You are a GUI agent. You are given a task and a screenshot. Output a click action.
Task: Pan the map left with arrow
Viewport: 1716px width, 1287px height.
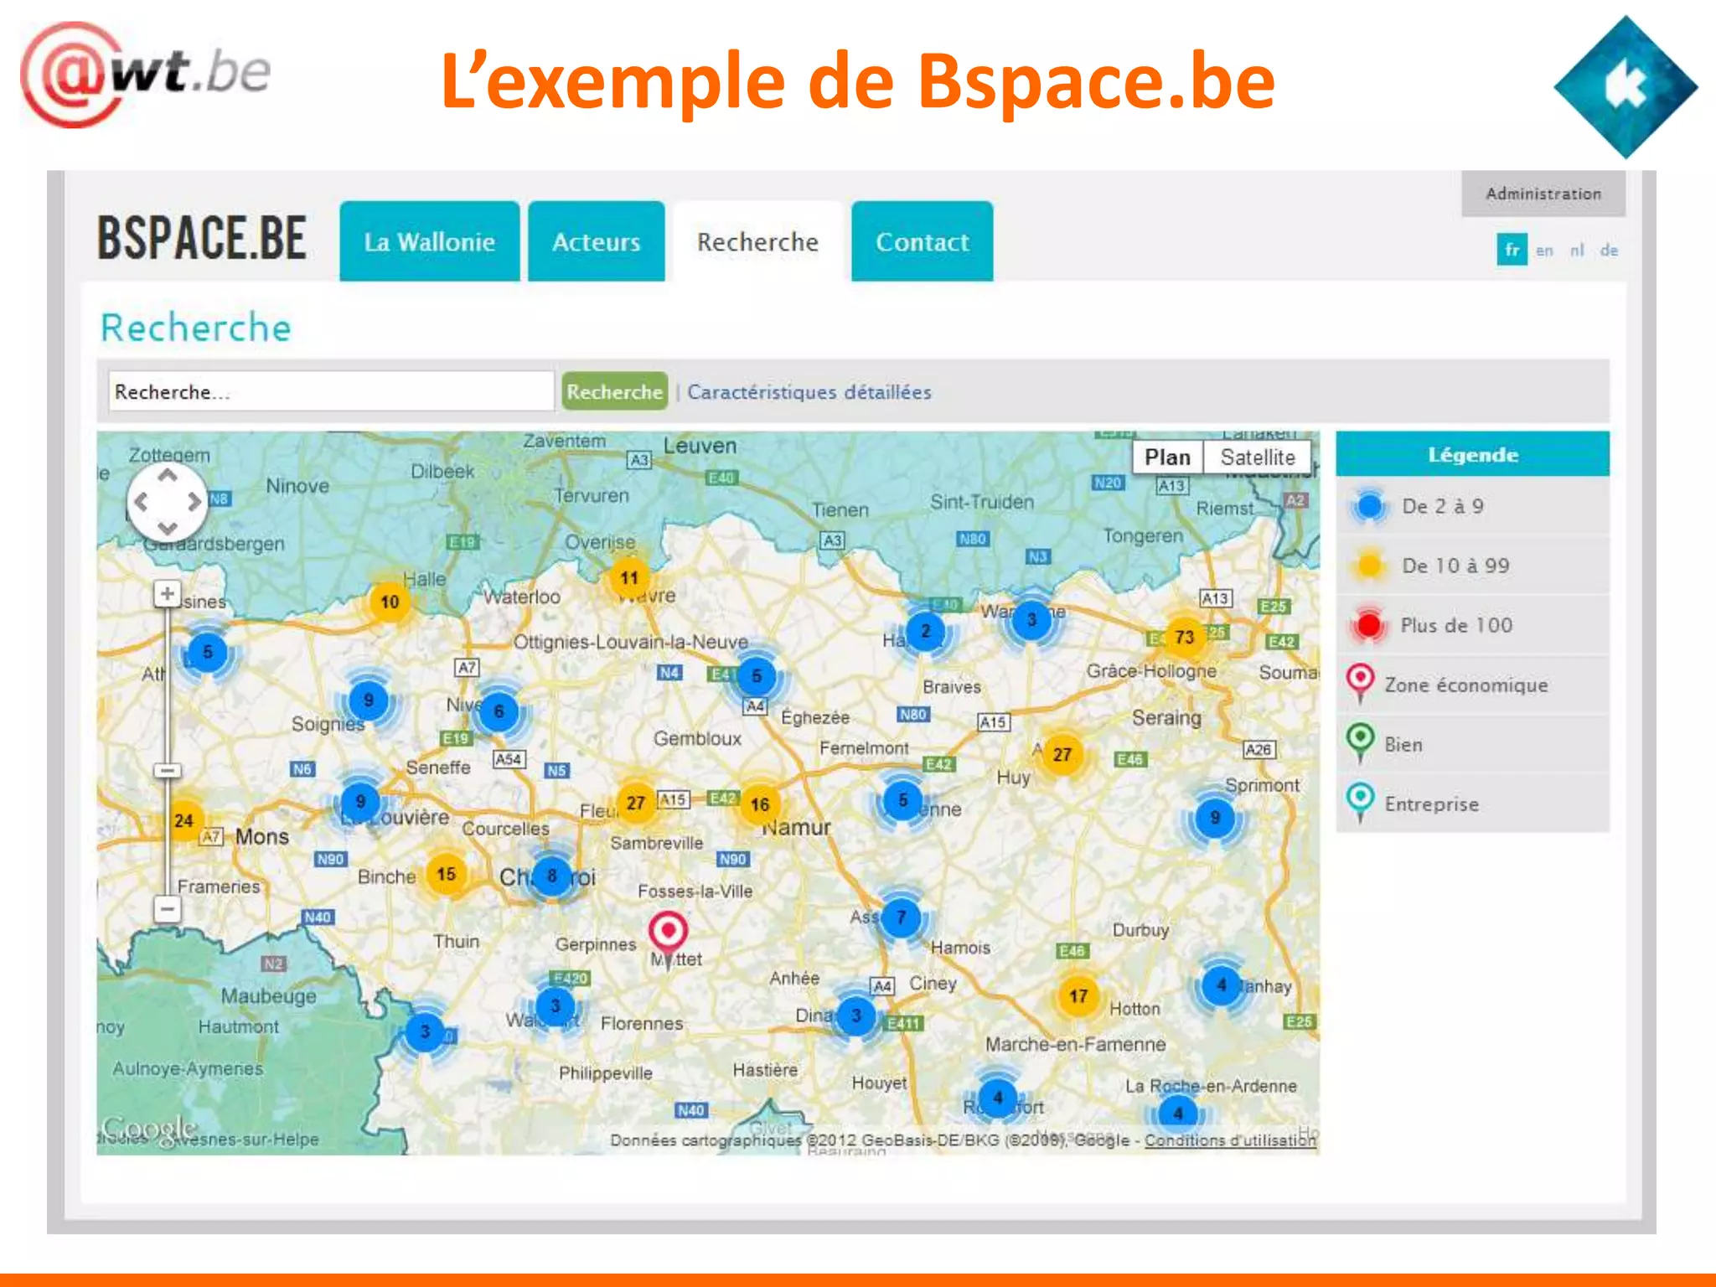click(141, 502)
